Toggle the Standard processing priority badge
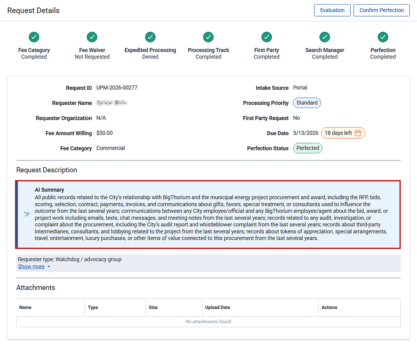417x344 pixels. click(x=307, y=103)
